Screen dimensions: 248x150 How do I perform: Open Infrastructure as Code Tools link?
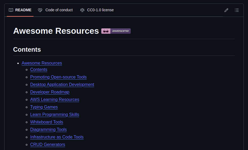click(x=57, y=137)
